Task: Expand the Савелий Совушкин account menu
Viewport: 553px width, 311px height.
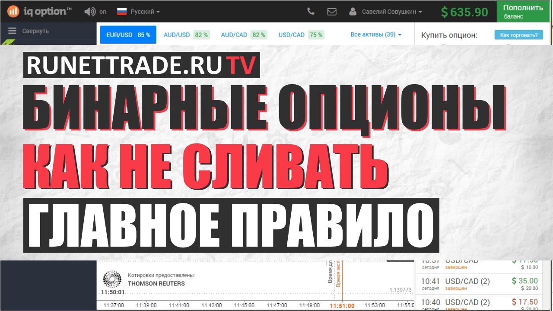Action: [392, 12]
